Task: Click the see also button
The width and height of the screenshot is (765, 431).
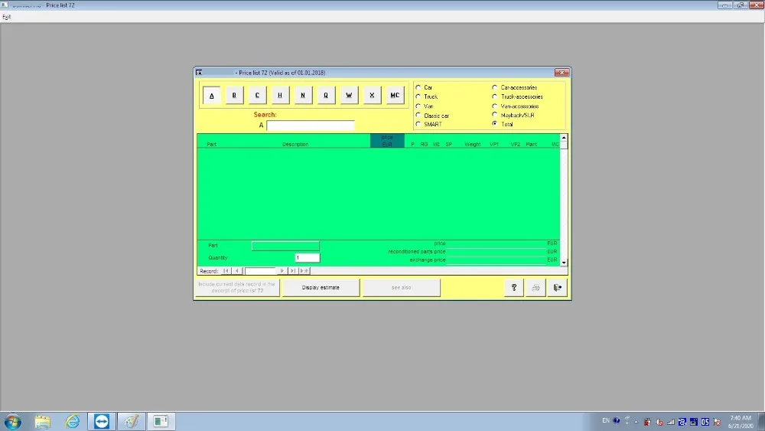Action: tap(401, 288)
